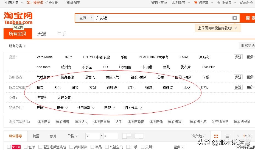
Task: Open the 手机逛淘宝 link
Action: pyautogui.click(x=72, y=2)
